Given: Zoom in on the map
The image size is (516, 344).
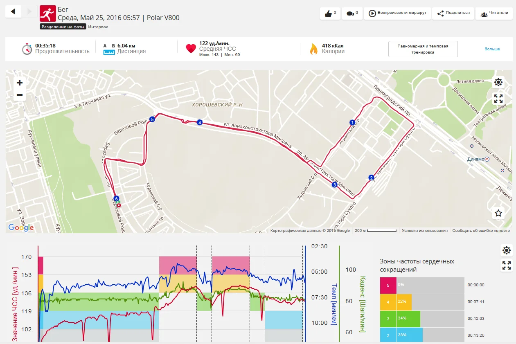Looking at the screenshot, I should [x=20, y=83].
